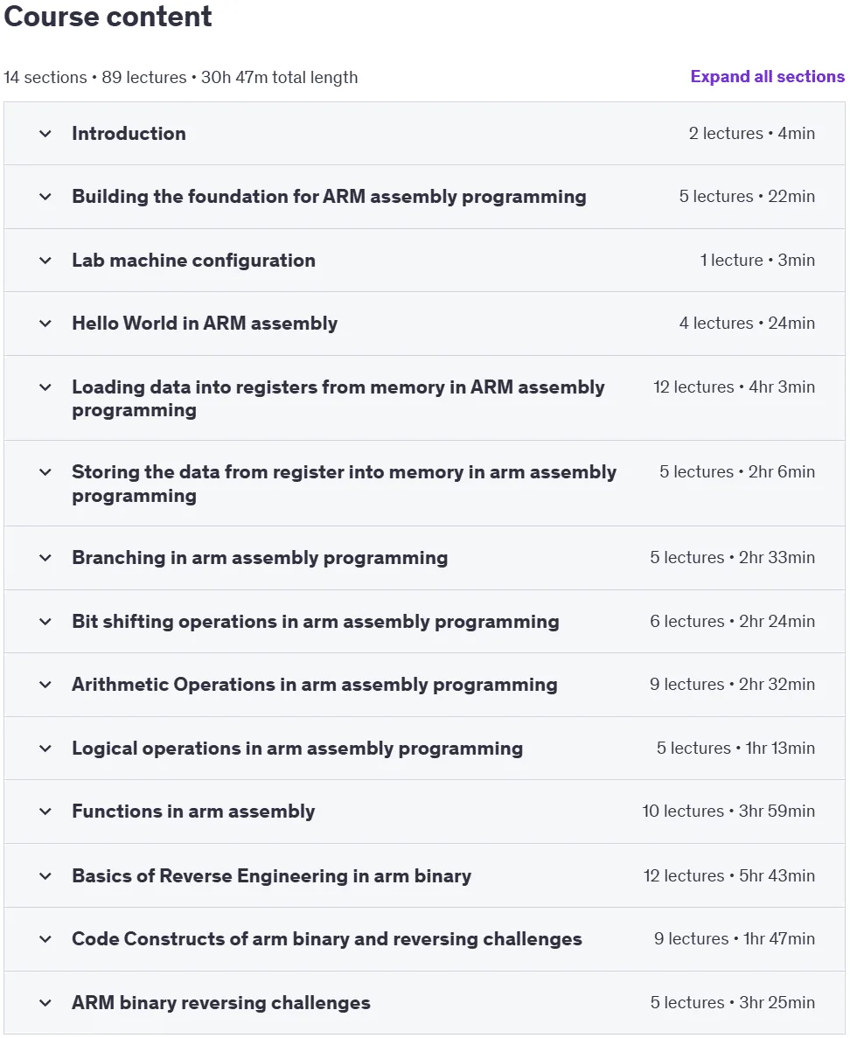Image resolution: width=850 pixels, height=1038 pixels.
Task: Open chevron next to Hello World in ARM assembly
Action: pos(45,323)
